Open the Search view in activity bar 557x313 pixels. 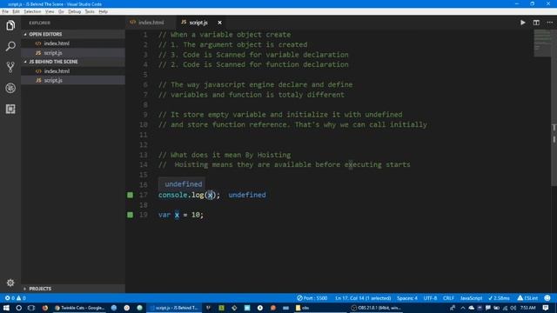(x=10, y=46)
